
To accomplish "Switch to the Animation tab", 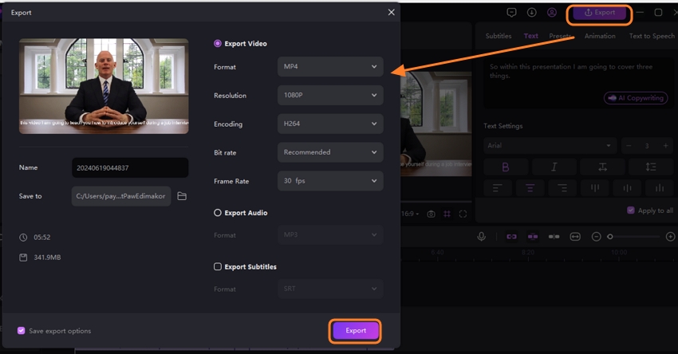I will point(600,36).
